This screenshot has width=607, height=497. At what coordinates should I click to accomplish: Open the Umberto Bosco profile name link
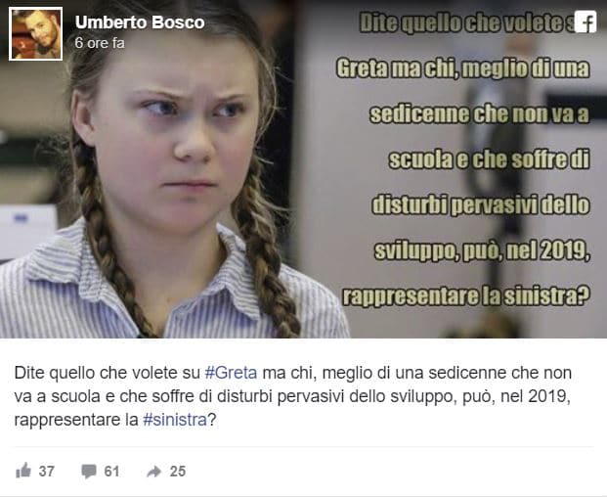coord(140,23)
